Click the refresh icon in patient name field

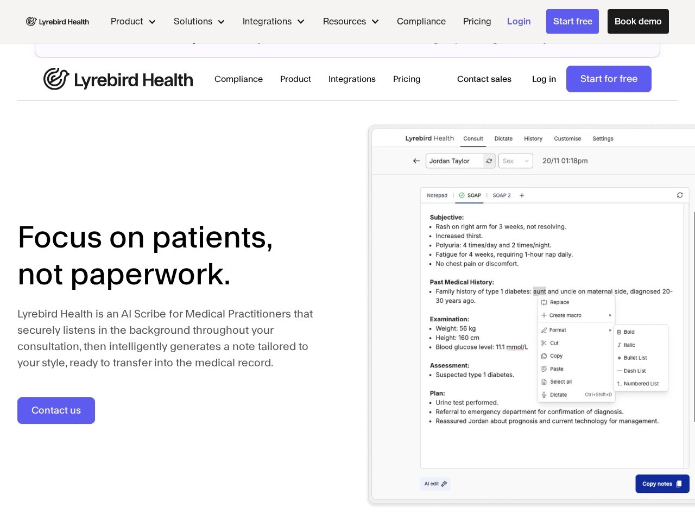point(489,161)
